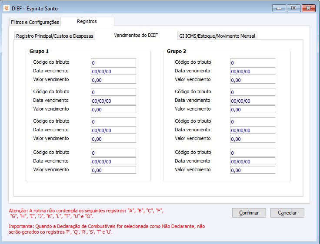The width and height of the screenshot is (320, 244).
Task: Focus Grupo 2 first Data vencimento field
Action: point(253,71)
